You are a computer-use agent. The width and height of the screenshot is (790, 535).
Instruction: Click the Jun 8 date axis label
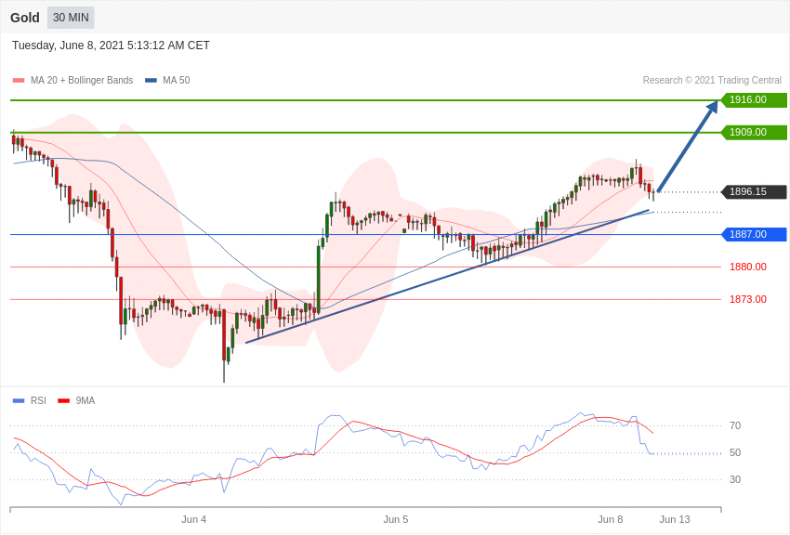click(611, 519)
